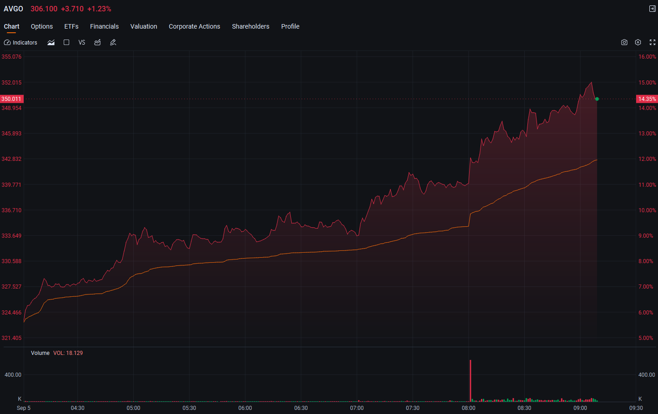Click the 324.466 price axis label
Viewport: 658px width, 414px height.
[11, 313]
